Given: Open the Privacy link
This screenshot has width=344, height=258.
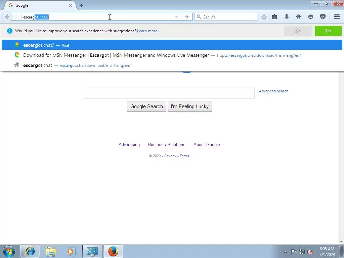Looking at the screenshot, I should (170, 156).
